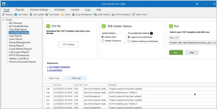This screenshot has height=109, width=217.
Task: Click the Group Management toolbar icon
Action: 73,14
